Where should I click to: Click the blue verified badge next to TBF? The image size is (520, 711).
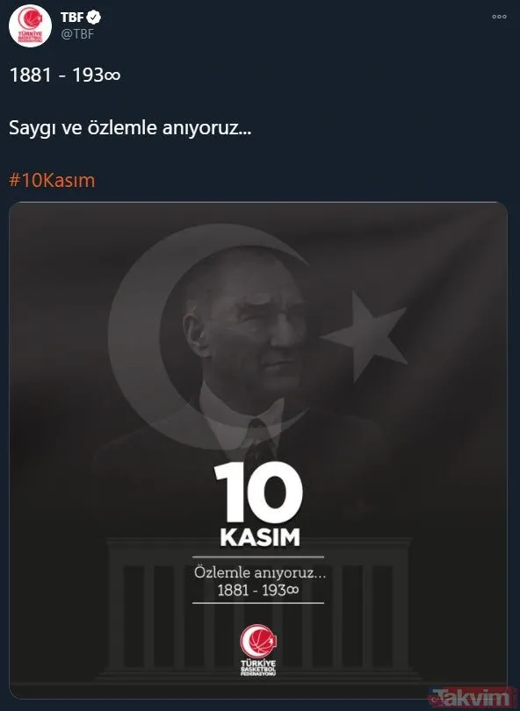pyautogui.click(x=94, y=18)
